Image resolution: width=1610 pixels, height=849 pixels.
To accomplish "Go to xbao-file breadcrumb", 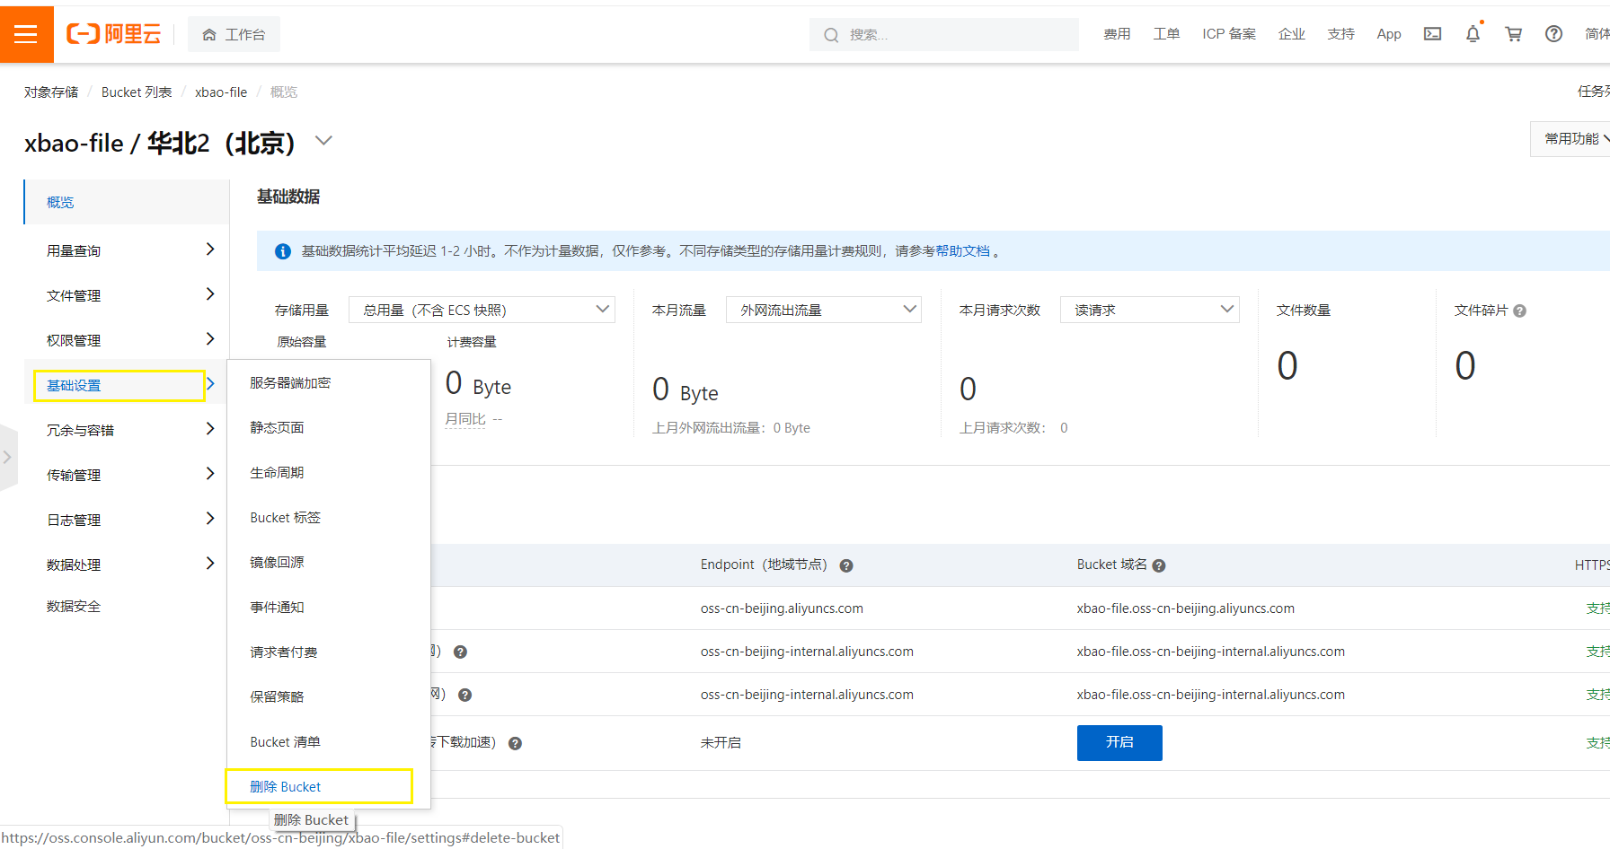I will tap(221, 92).
